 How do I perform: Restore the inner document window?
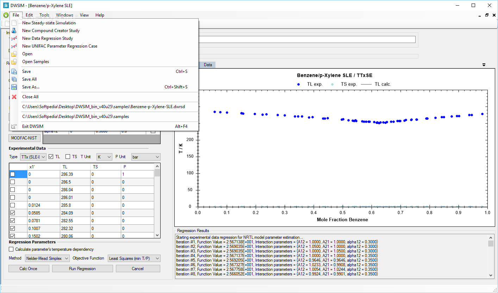(x=487, y=15)
